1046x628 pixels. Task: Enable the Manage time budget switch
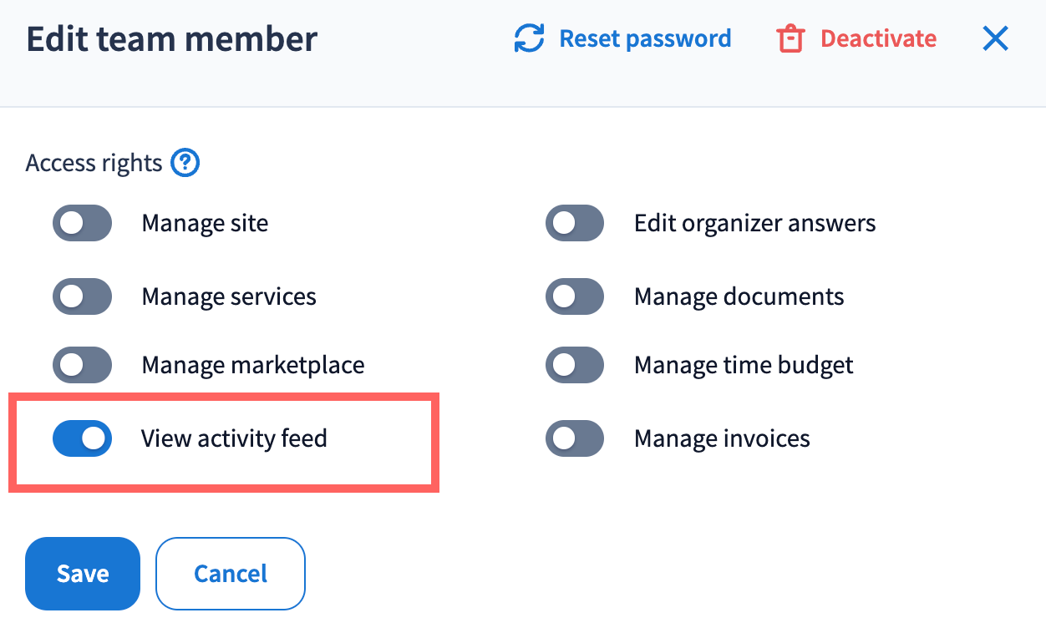(575, 365)
